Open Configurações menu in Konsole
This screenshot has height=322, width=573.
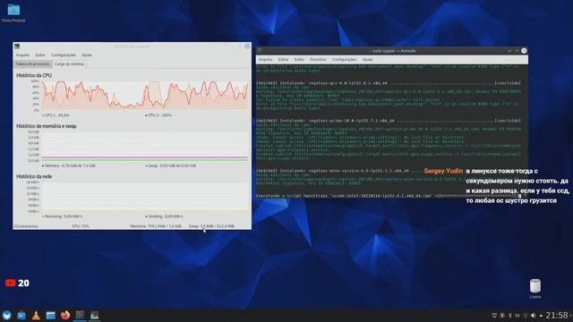344,60
